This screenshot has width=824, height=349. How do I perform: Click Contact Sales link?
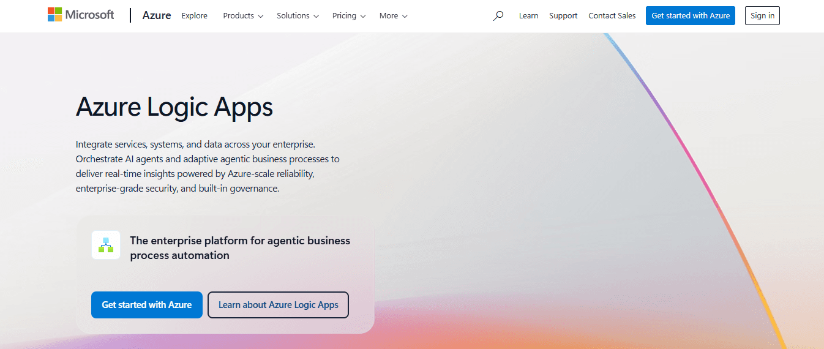[612, 16]
